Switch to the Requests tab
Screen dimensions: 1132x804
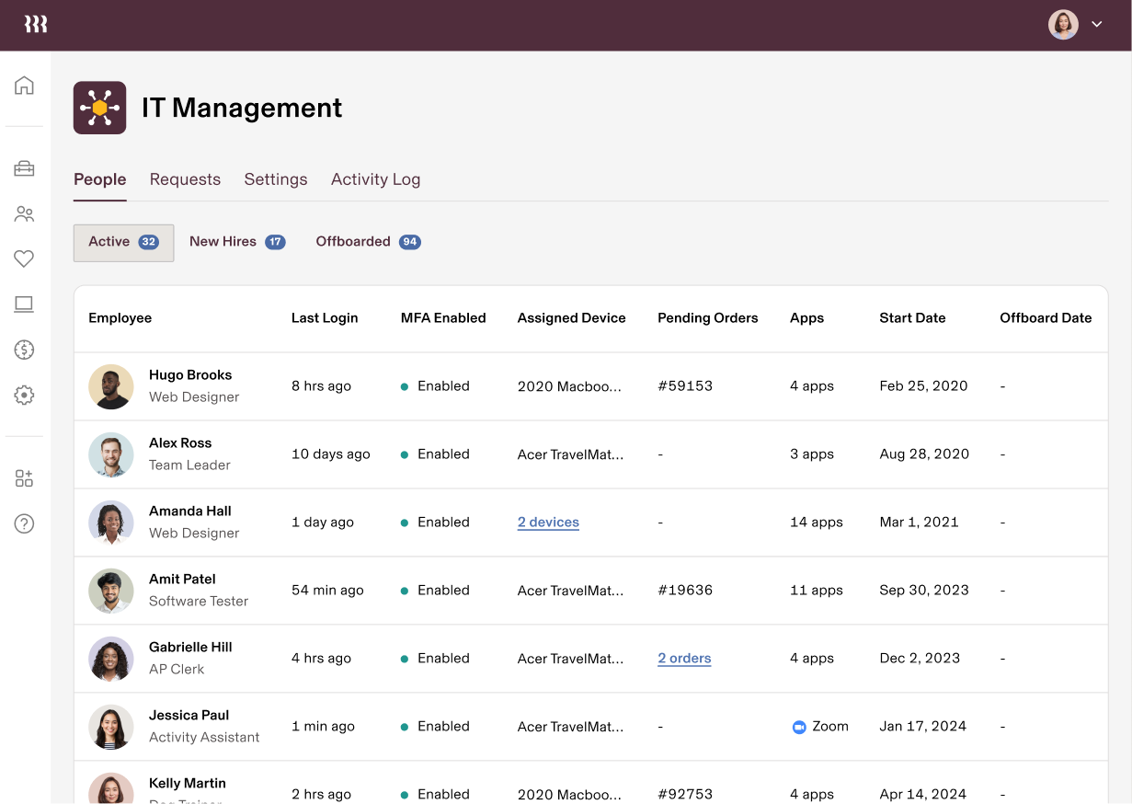185,179
